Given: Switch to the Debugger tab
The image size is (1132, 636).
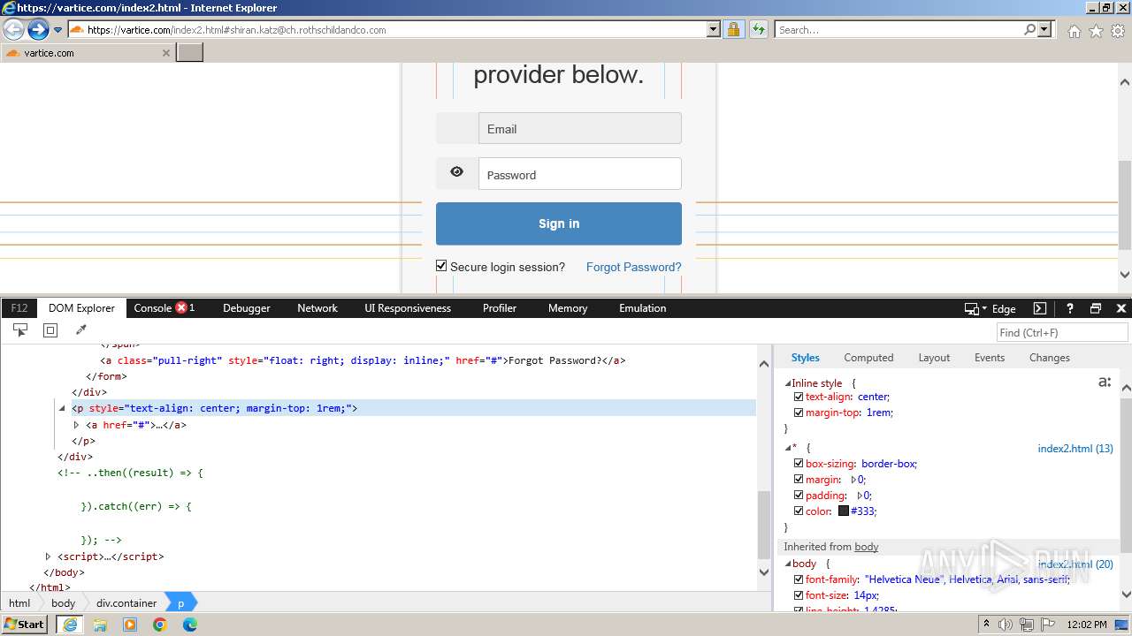Looking at the screenshot, I should pyautogui.click(x=247, y=308).
